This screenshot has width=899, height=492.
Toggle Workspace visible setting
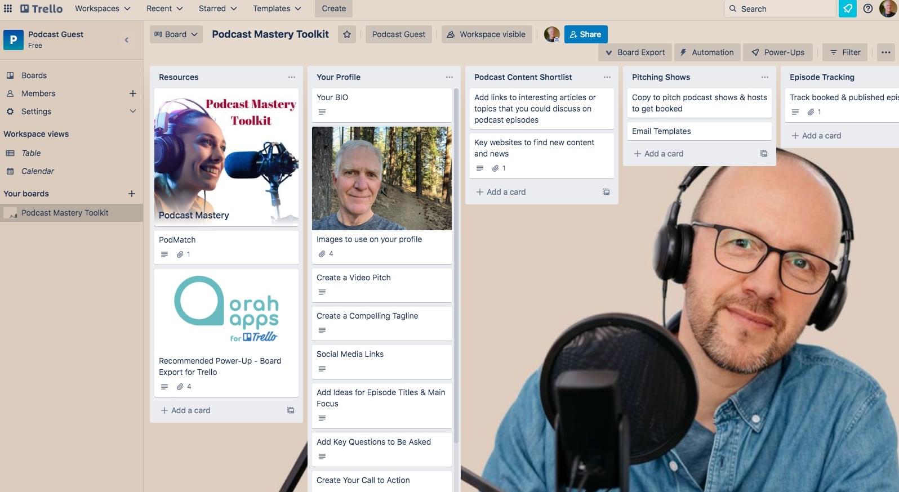[486, 34]
